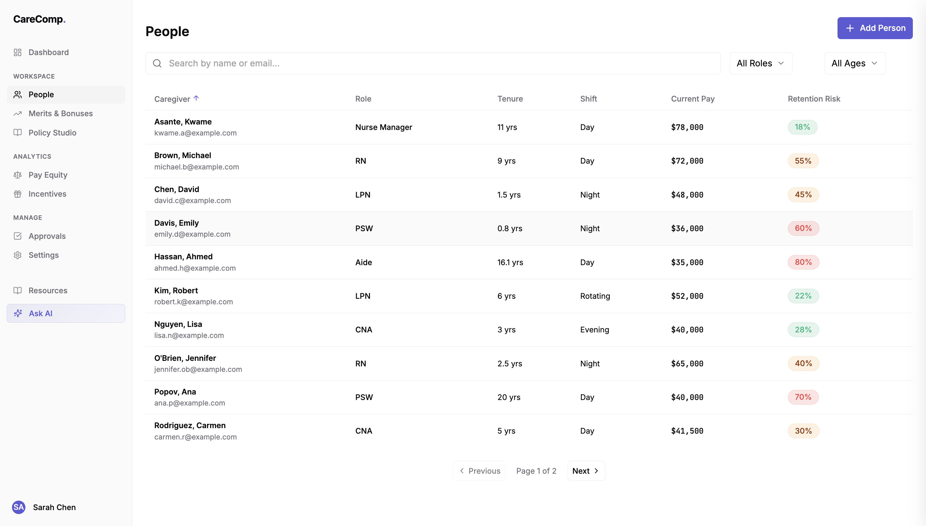Image resolution: width=926 pixels, height=526 pixels.
Task: Click the left chevron on Previous
Action: coord(461,471)
